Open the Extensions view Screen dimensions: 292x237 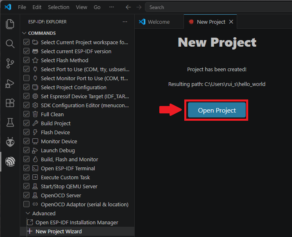coord(10,103)
